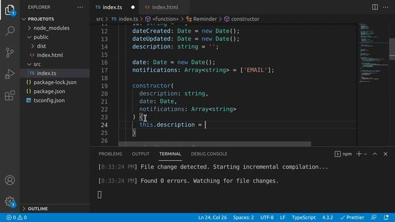Image resolution: width=395 pixels, height=222 pixels.
Task: Open the Manage gear icon
Action: 10,202
